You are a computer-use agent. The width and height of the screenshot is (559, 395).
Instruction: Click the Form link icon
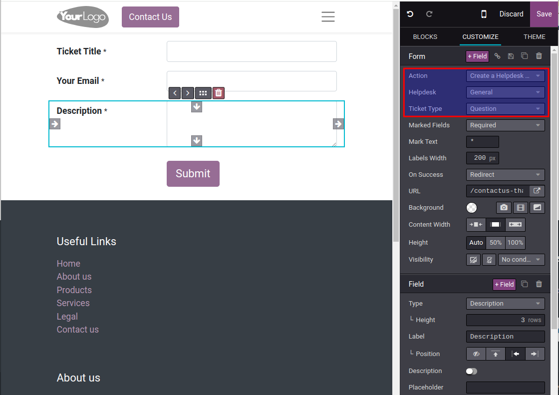click(497, 56)
